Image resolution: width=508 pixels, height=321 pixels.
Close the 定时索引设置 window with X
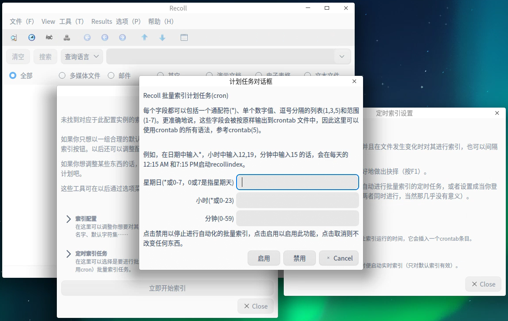point(497,113)
